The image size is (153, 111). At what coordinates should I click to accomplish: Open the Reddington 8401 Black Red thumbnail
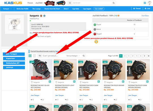pyautogui.click(x=41, y=70)
